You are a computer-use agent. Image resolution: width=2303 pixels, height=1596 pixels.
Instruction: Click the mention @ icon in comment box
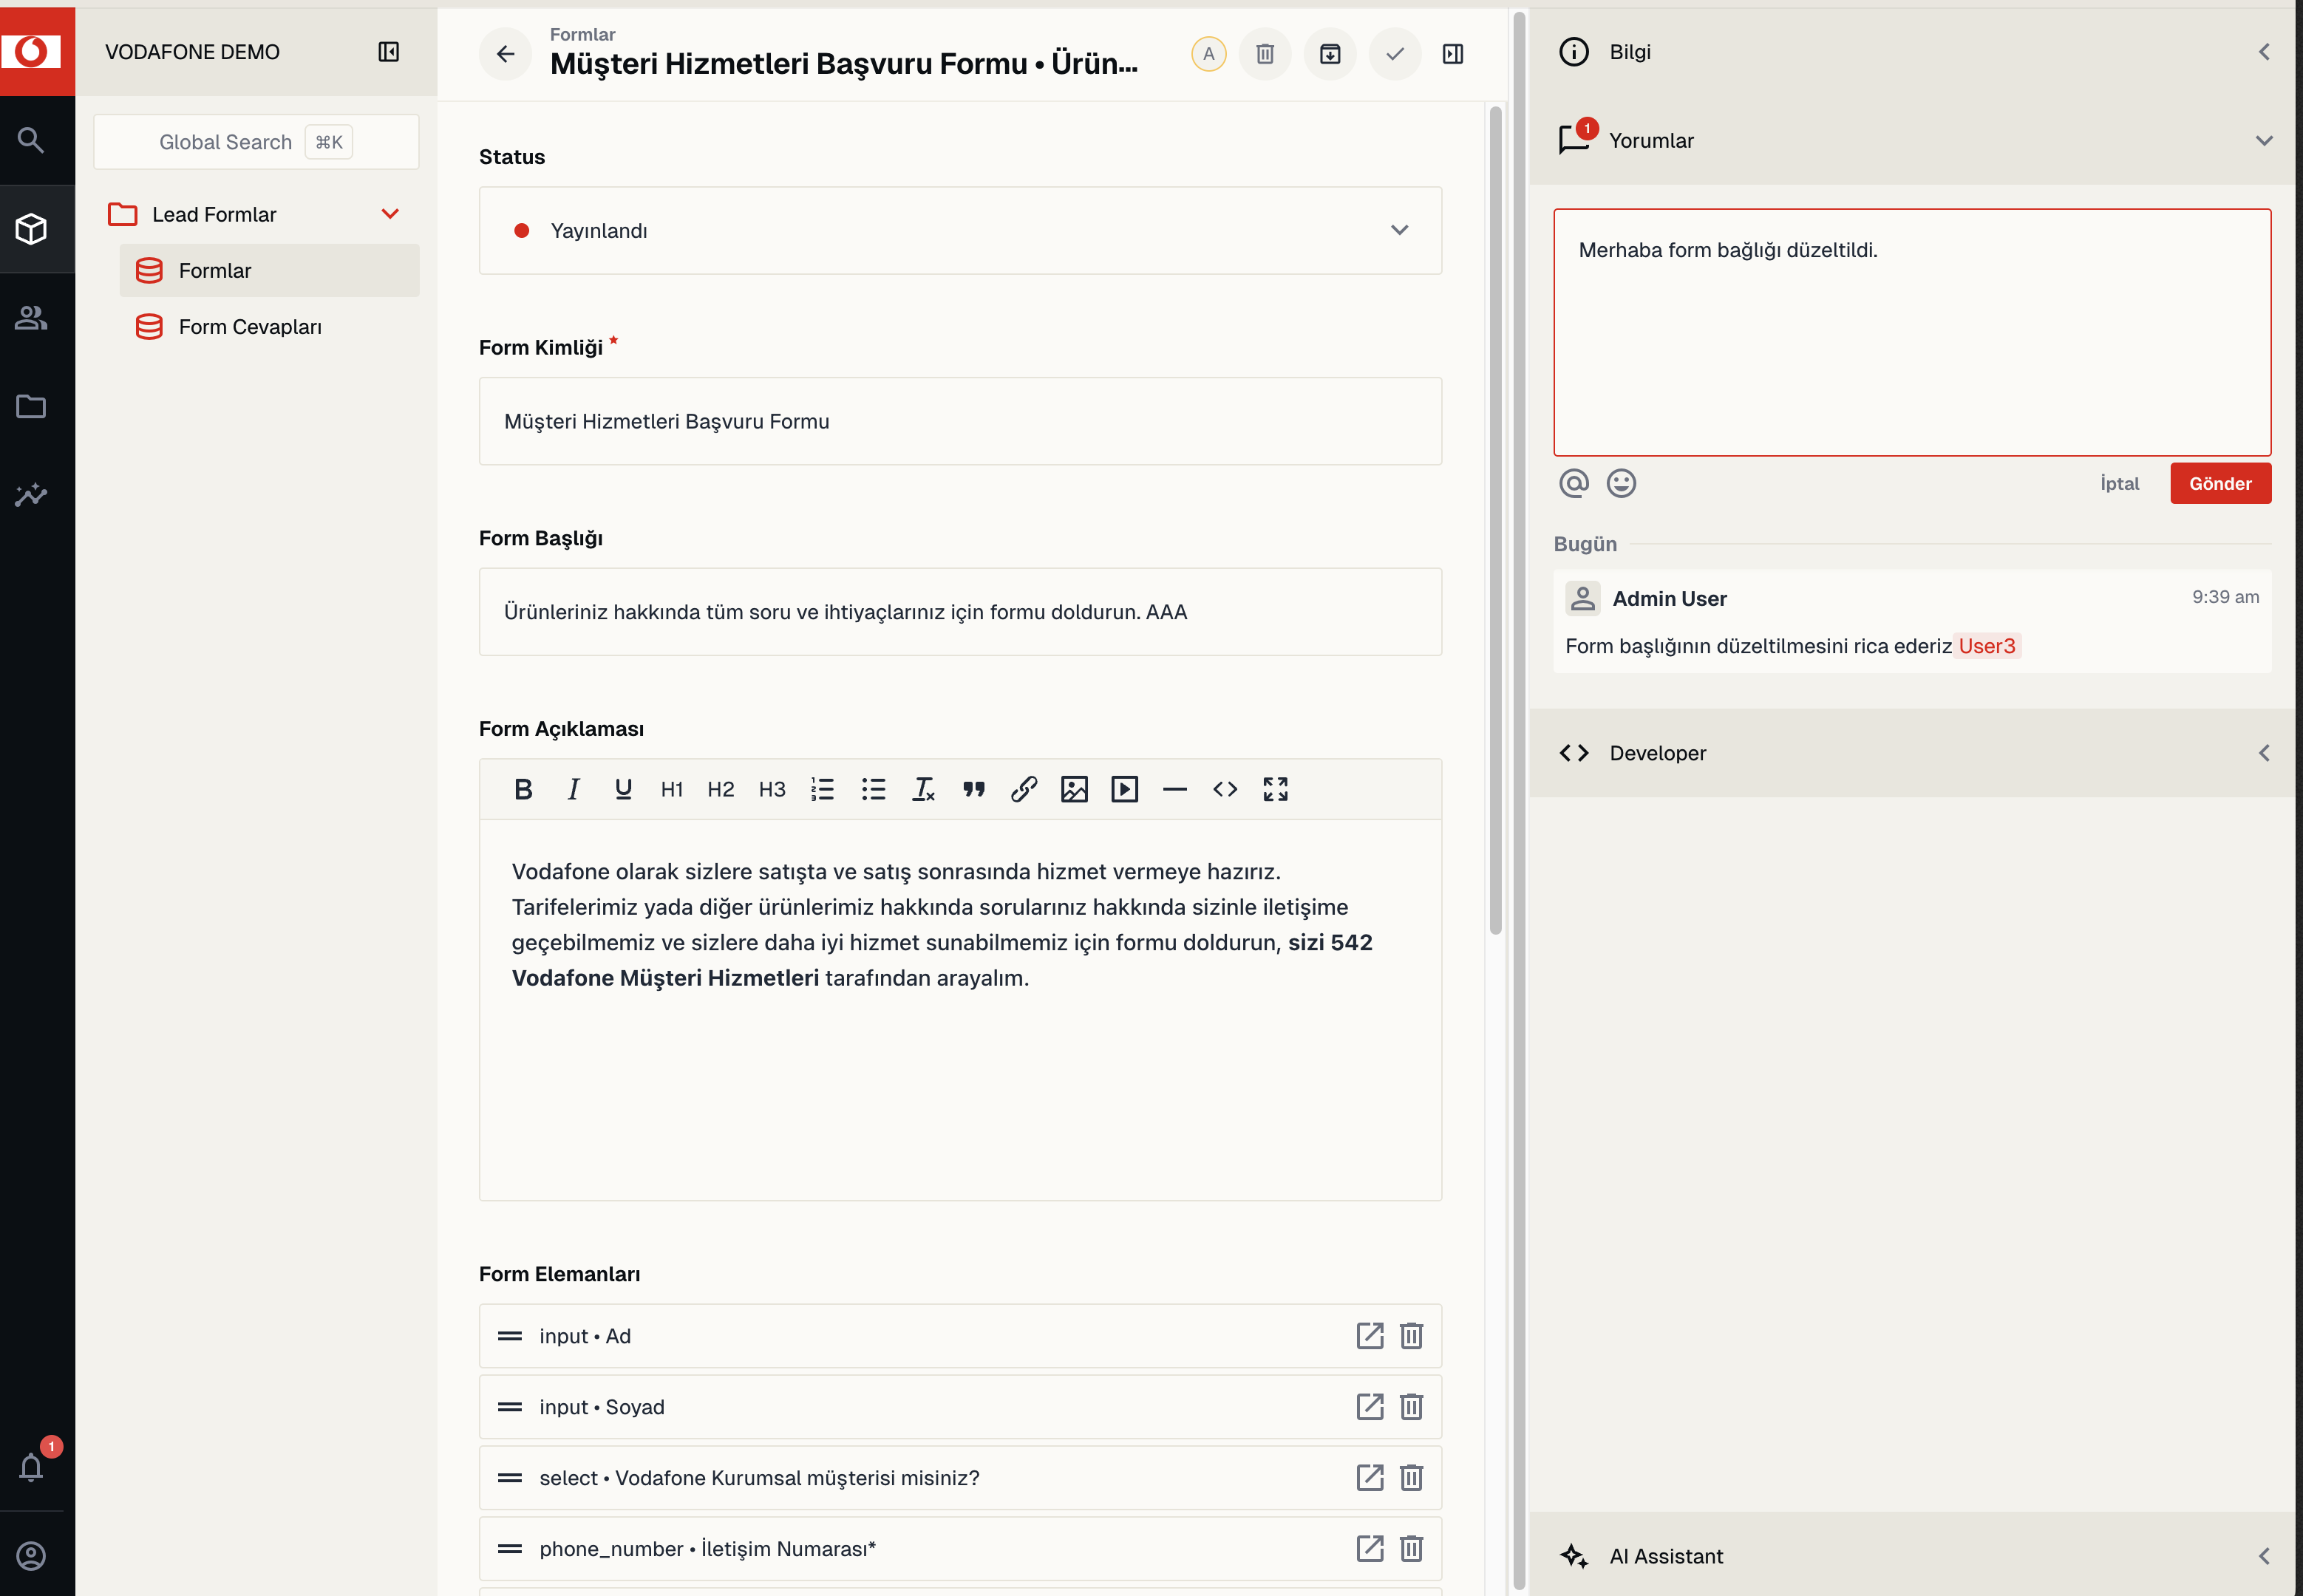pos(1574,484)
